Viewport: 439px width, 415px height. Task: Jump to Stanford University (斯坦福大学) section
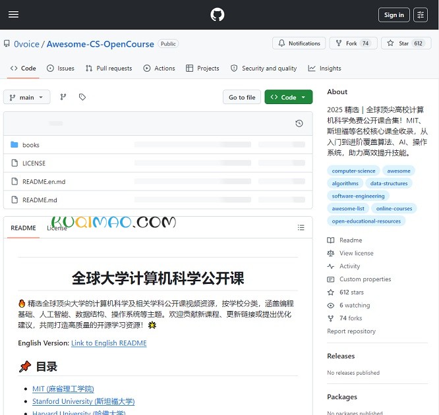pyautogui.click(x=84, y=401)
